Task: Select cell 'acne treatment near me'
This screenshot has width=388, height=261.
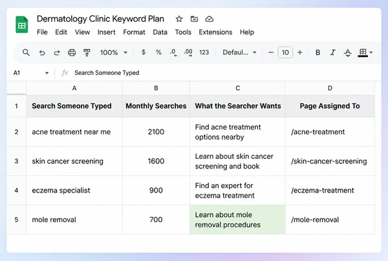Action: point(74,132)
